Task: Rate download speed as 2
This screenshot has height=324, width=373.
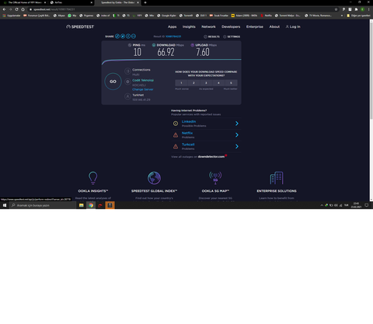Action: click(x=193, y=83)
